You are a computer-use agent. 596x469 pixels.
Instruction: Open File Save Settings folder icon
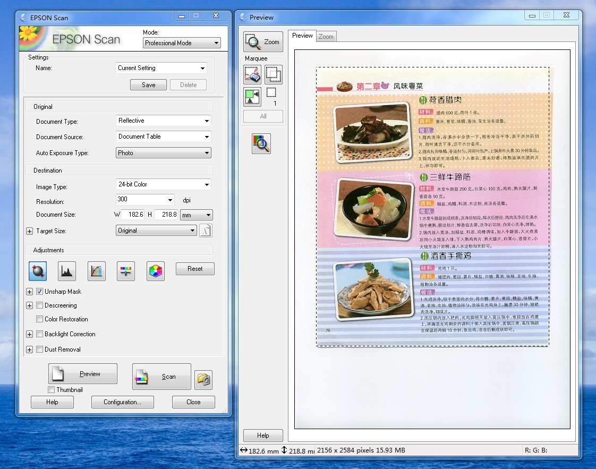tap(203, 380)
